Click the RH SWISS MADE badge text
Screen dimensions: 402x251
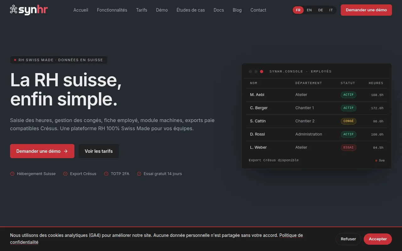point(61,60)
